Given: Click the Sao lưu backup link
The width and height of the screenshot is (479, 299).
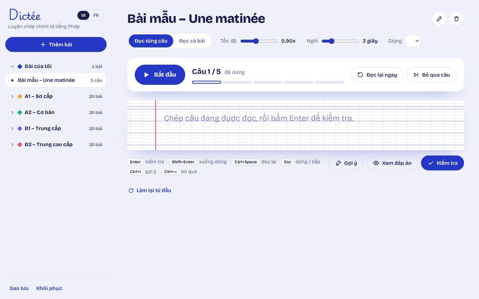Looking at the screenshot, I should (19, 289).
